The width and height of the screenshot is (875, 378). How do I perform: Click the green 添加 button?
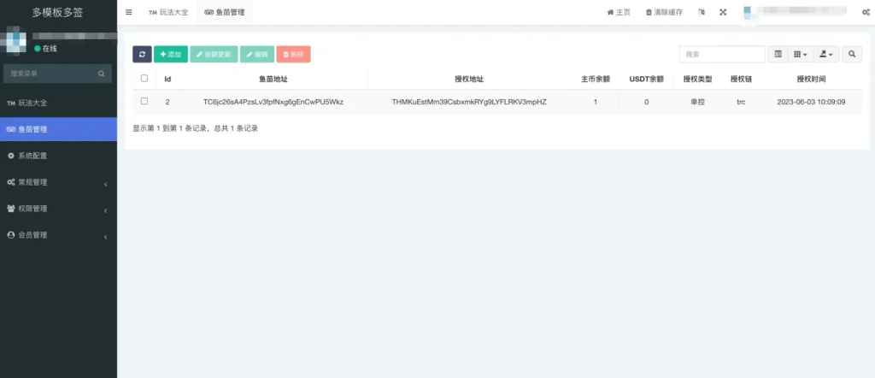click(x=171, y=54)
